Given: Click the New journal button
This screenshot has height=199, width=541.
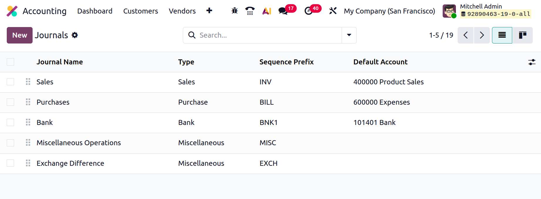Looking at the screenshot, I should coord(20,35).
